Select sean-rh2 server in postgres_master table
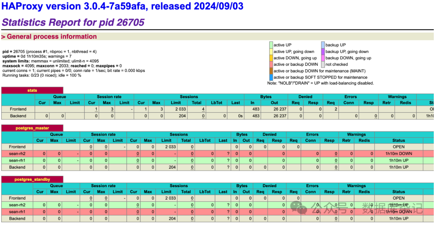Image resolution: width=437 pixels, height=226 pixels. [17, 154]
